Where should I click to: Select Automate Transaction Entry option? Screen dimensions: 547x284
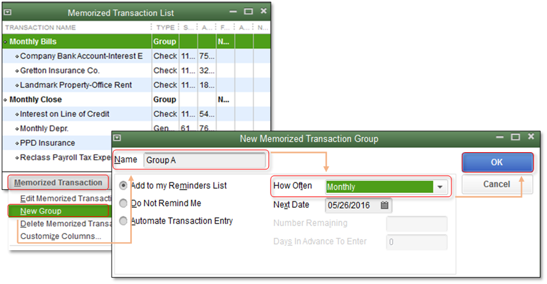point(123,221)
